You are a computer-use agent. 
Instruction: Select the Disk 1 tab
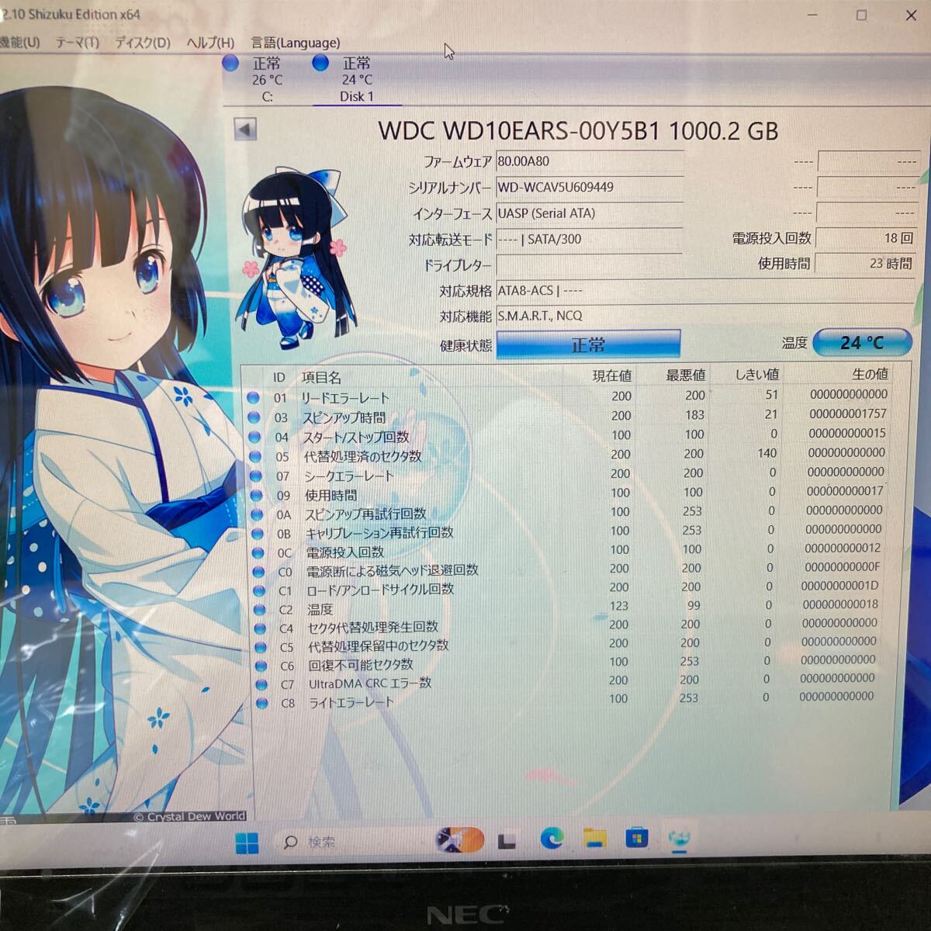356,78
